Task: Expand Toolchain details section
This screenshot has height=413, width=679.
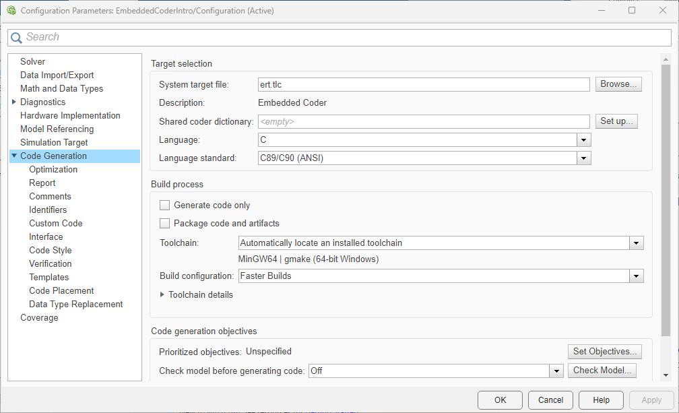Action: (x=162, y=294)
